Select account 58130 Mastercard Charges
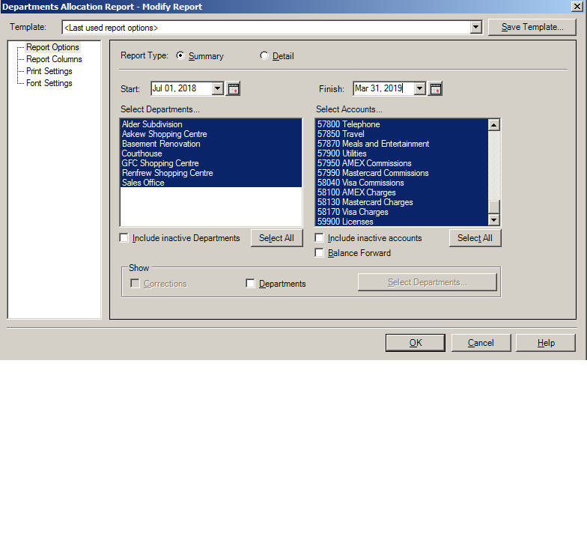 (402, 202)
